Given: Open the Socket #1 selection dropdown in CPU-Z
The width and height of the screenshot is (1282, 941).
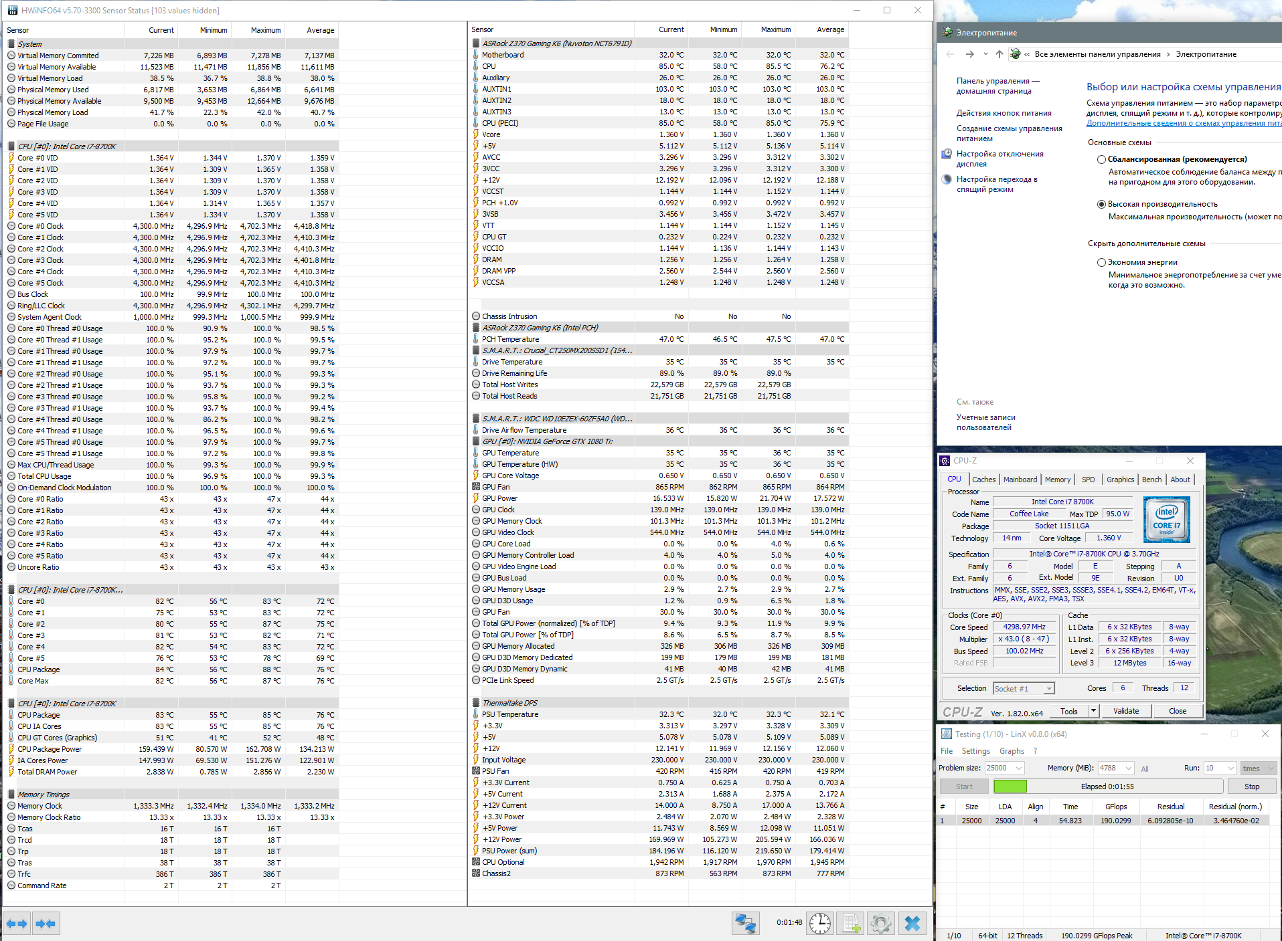Looking at the screenshot, I should click(x=1049, y=688).
